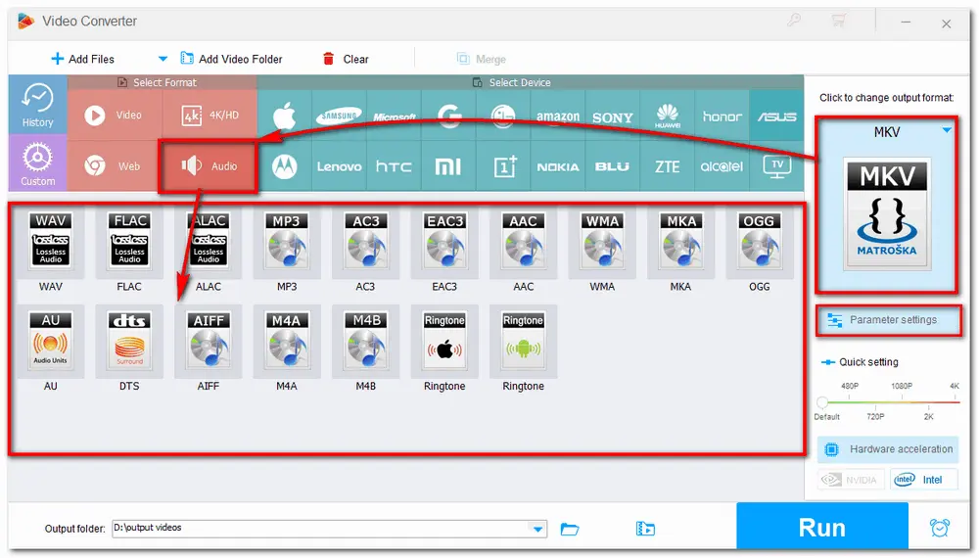Toggle Hardware acceleration
This screenshot has width=979, height=558.
(888, 449)
